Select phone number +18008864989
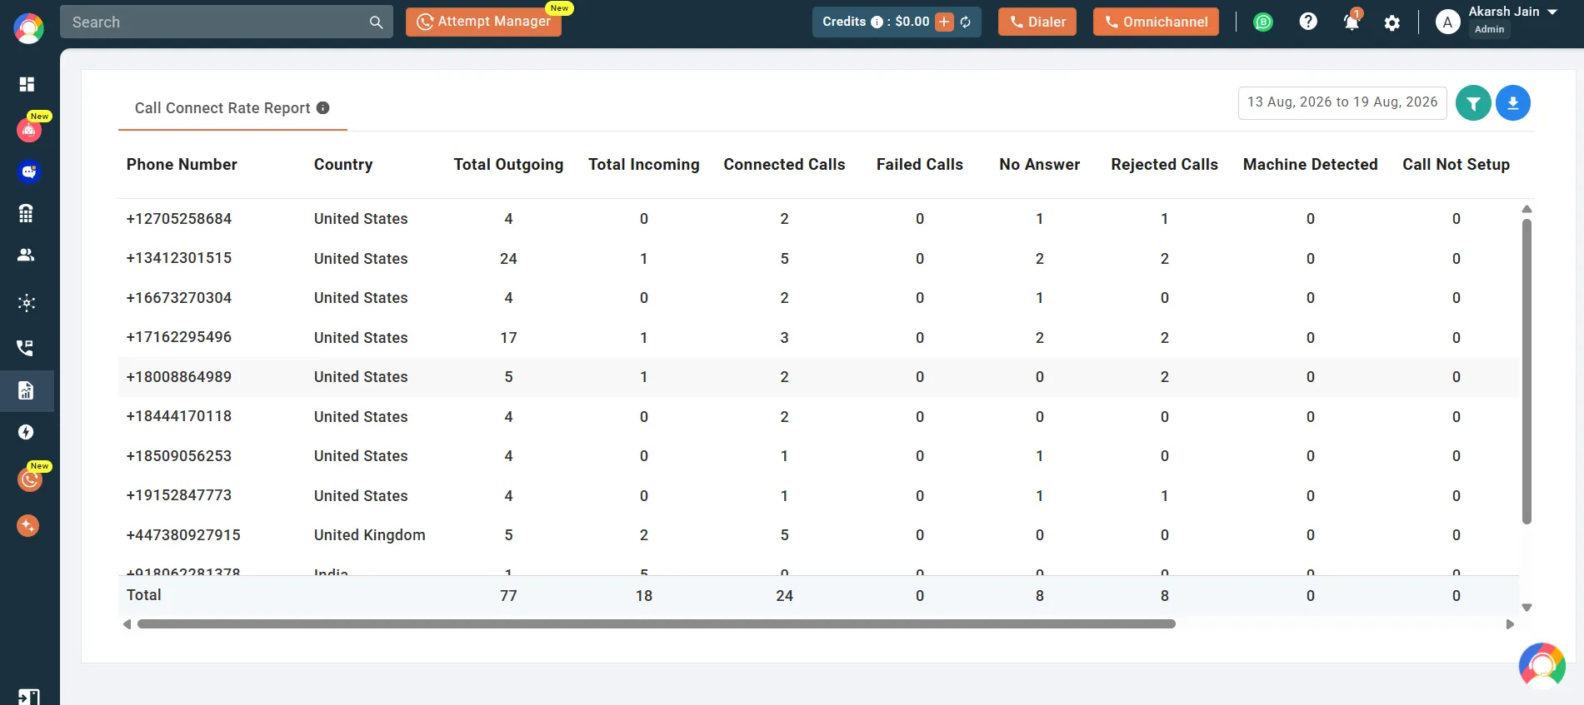The height and width of the screenshot is (705, 1584). coord(179,377)
